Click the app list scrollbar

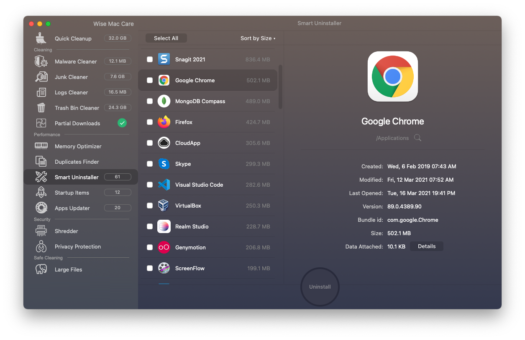click(x=280, y=87)
